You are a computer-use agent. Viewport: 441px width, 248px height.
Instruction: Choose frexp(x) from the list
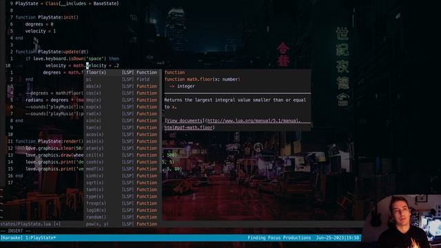tap(123, 203)
